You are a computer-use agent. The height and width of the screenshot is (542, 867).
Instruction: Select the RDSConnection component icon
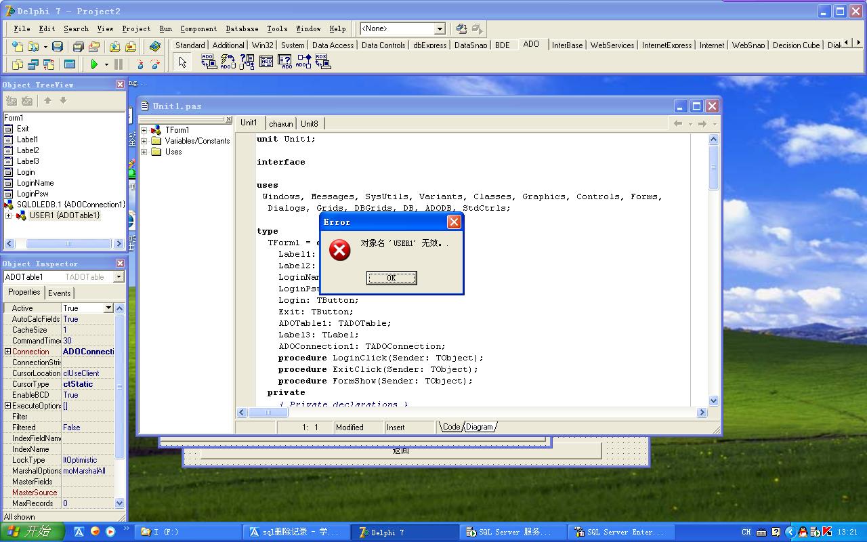click(x=322, y=62)
